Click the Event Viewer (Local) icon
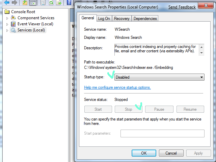Image resolution: width=216 pixels, height=162 pixels. pyautogui.click(x=13, y=24)
